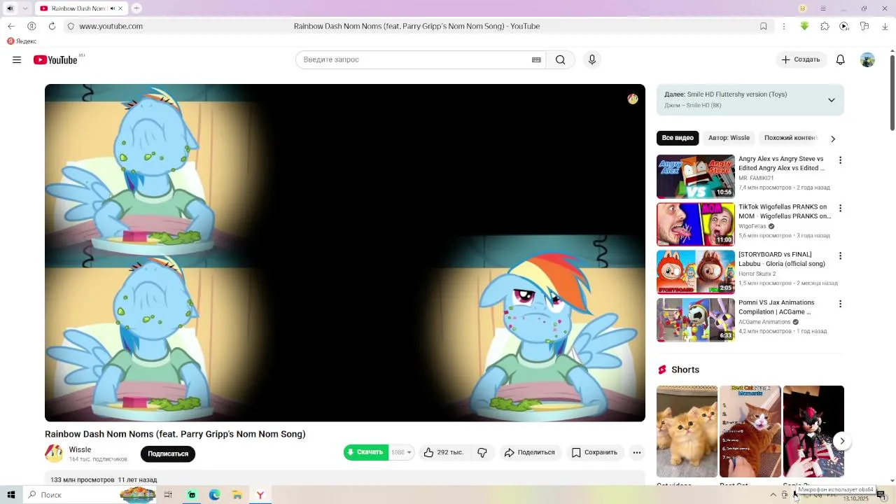
Task: Open browser three-dot page menu
Action: [784, 26]
